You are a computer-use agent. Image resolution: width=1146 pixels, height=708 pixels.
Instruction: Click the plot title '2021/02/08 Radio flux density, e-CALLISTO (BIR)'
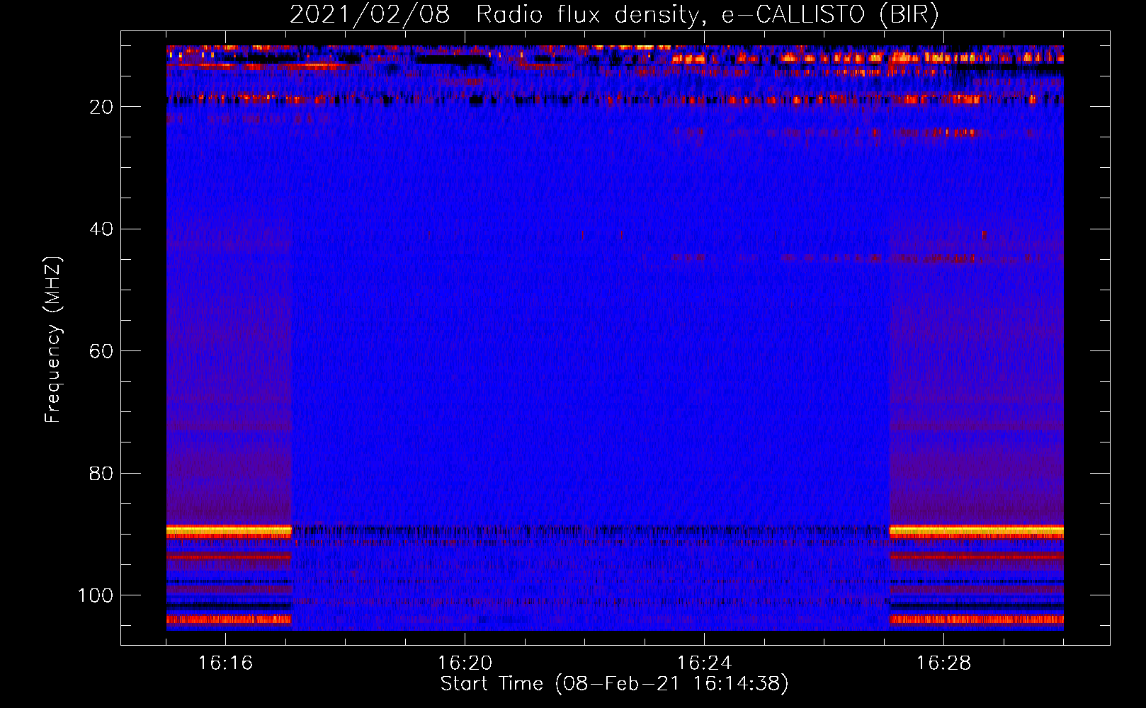614,15
